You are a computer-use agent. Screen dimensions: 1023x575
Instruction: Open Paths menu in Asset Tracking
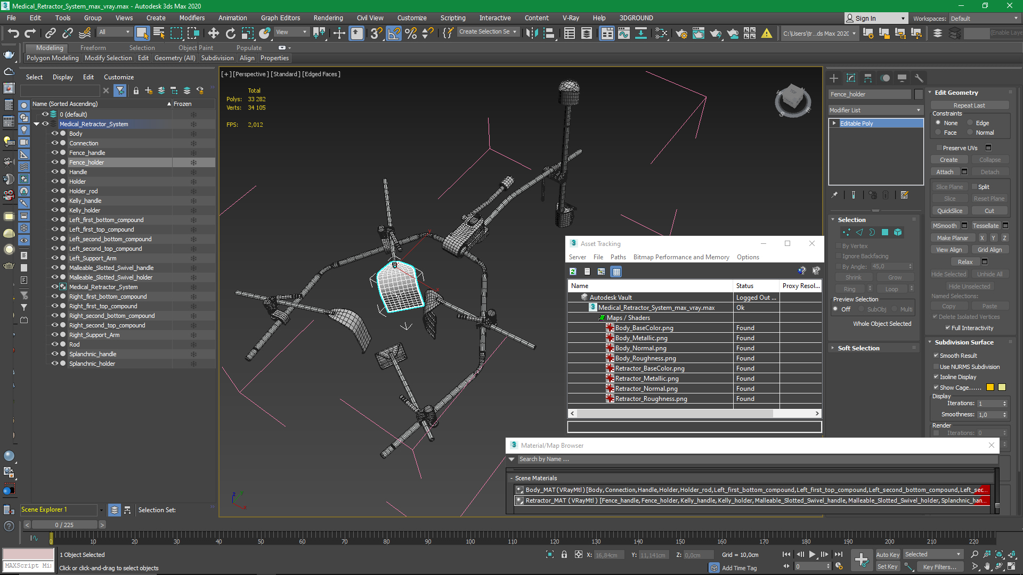tap(618, 257)
